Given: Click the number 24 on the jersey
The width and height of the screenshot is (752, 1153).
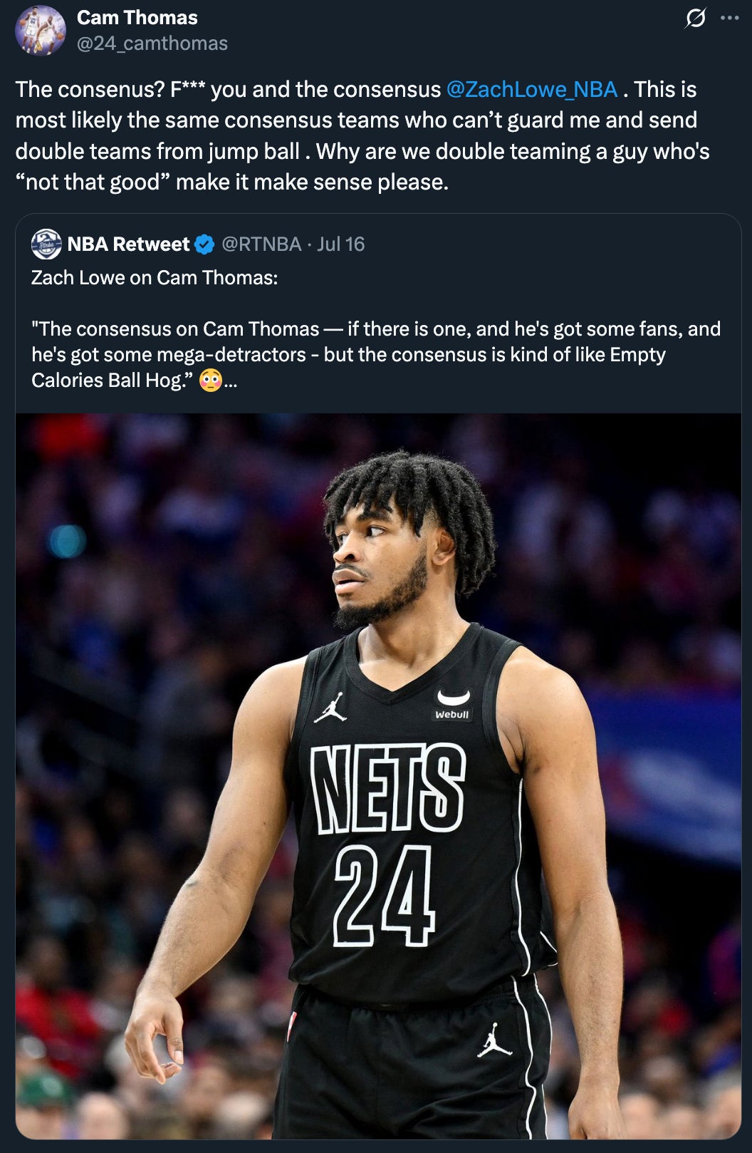Looking at the screenshot, I should (x=383, y=895).
